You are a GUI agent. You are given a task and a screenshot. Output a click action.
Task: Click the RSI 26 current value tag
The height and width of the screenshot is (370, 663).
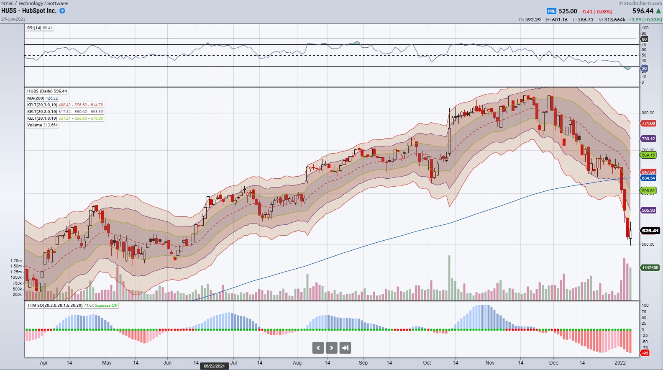(x=644, y=68)
